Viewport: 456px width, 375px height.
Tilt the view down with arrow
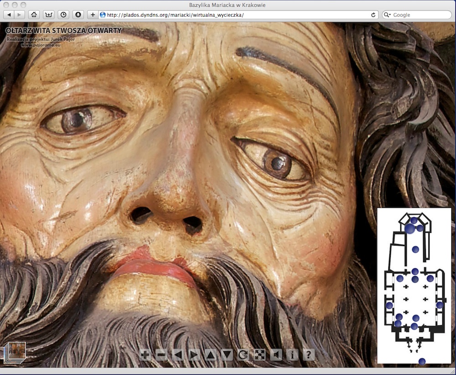point(227,355)
